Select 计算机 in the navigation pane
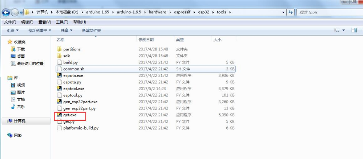Screen dimensions: 364x159 point(19,121)
